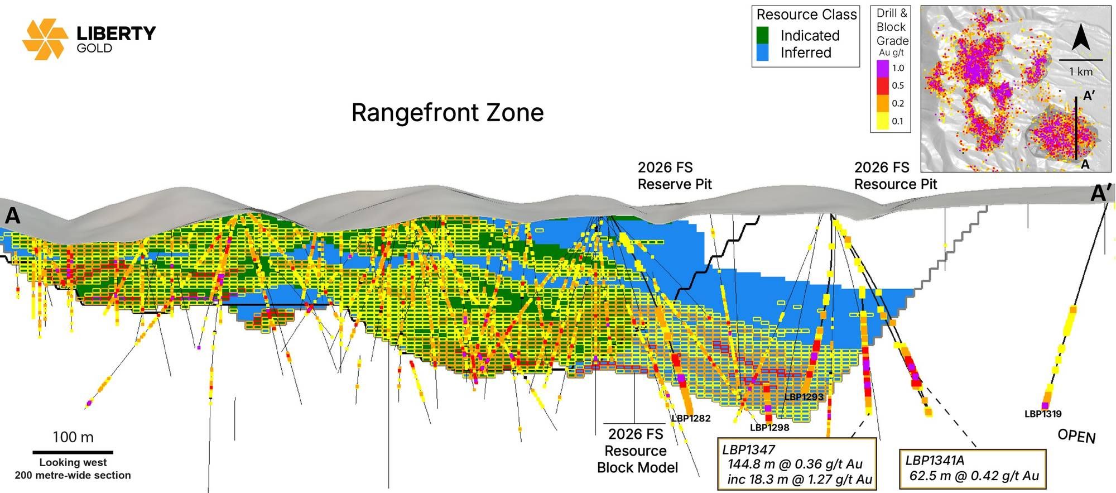Screen dimensions: 1116x493
Task: Click the orange 0.2 g/t grade swatch
Action: coord(882,103)
